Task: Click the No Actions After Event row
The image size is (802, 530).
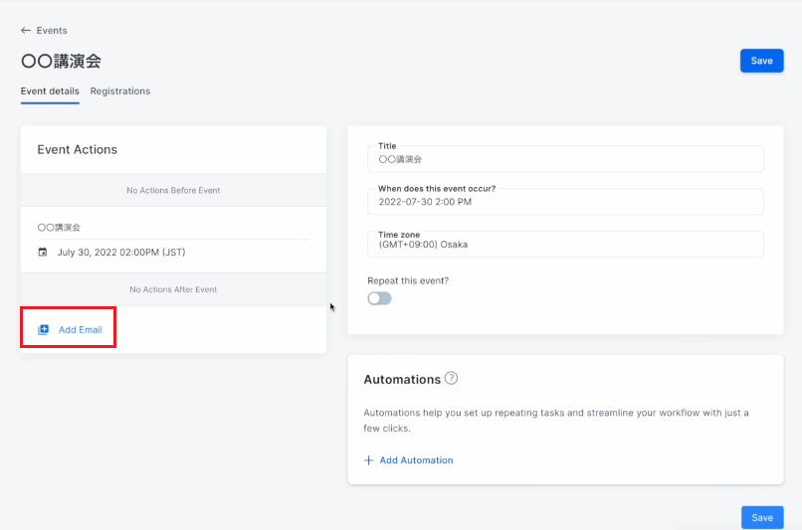Action: click(173, 289)
